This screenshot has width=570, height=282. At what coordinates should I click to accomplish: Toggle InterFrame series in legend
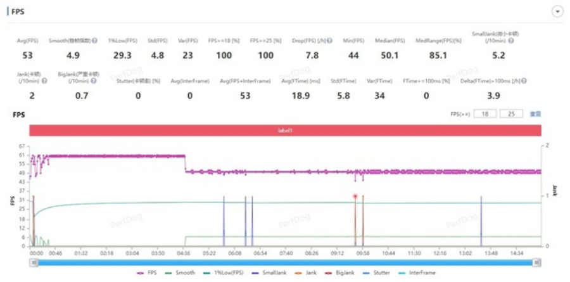(418, 273)
